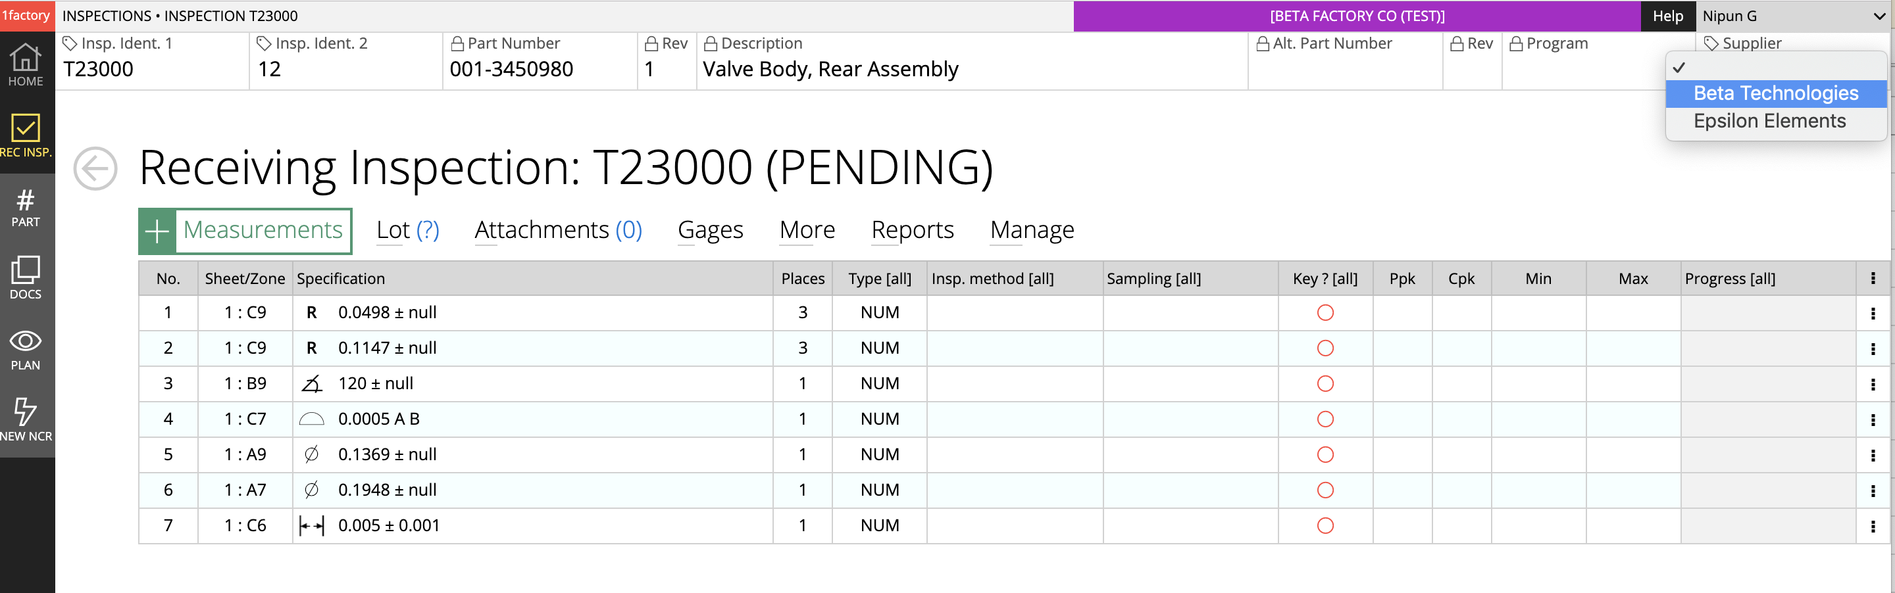Go to HOME in the sidebar
Viewport: 1895px width, 593px height.
26,64
